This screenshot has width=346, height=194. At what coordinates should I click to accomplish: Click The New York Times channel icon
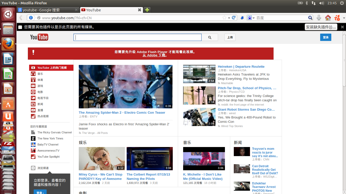(x=33, y=138)
